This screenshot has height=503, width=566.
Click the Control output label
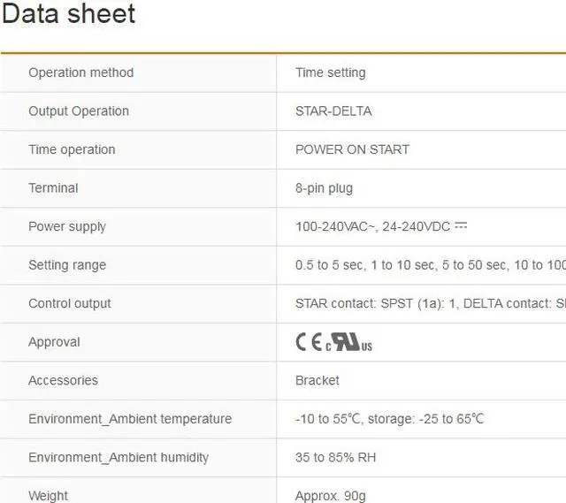click(70, 303)
